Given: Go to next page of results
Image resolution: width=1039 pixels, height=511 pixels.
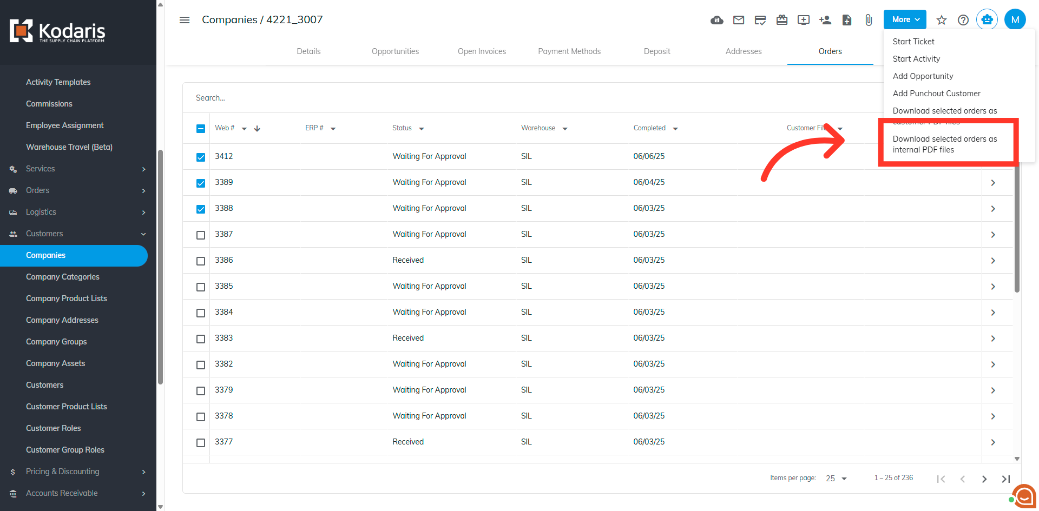Looking at the screenshot, I should 984,479.
